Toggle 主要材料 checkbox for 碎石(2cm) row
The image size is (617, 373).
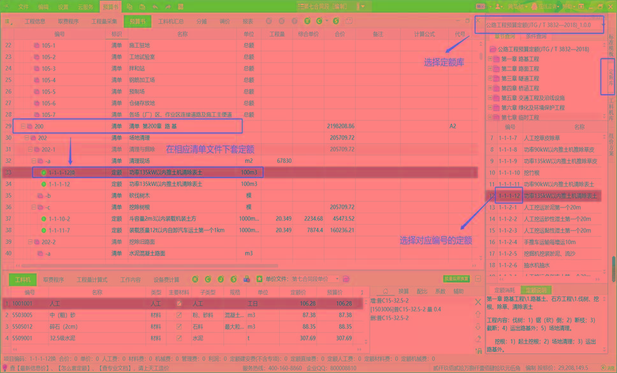point(179,327)
